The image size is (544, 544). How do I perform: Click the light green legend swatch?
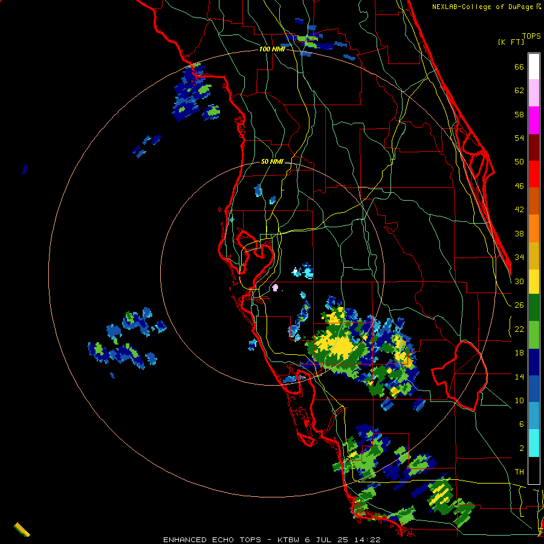[x=534, y=335]
